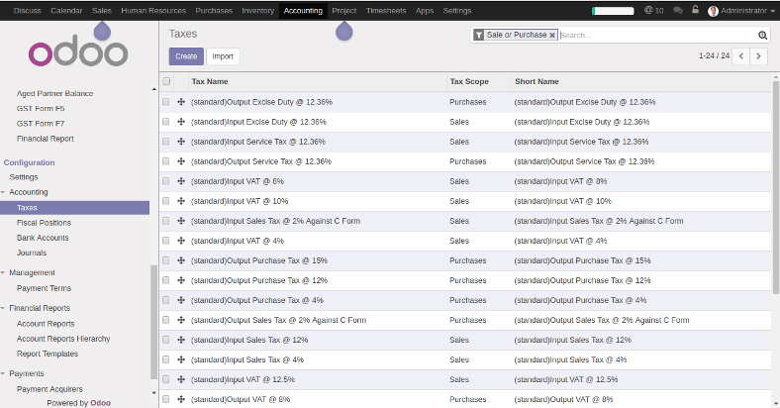Click sidebar scroll down arrow
The width and height of the screenshot is (780, 408).
153,393
